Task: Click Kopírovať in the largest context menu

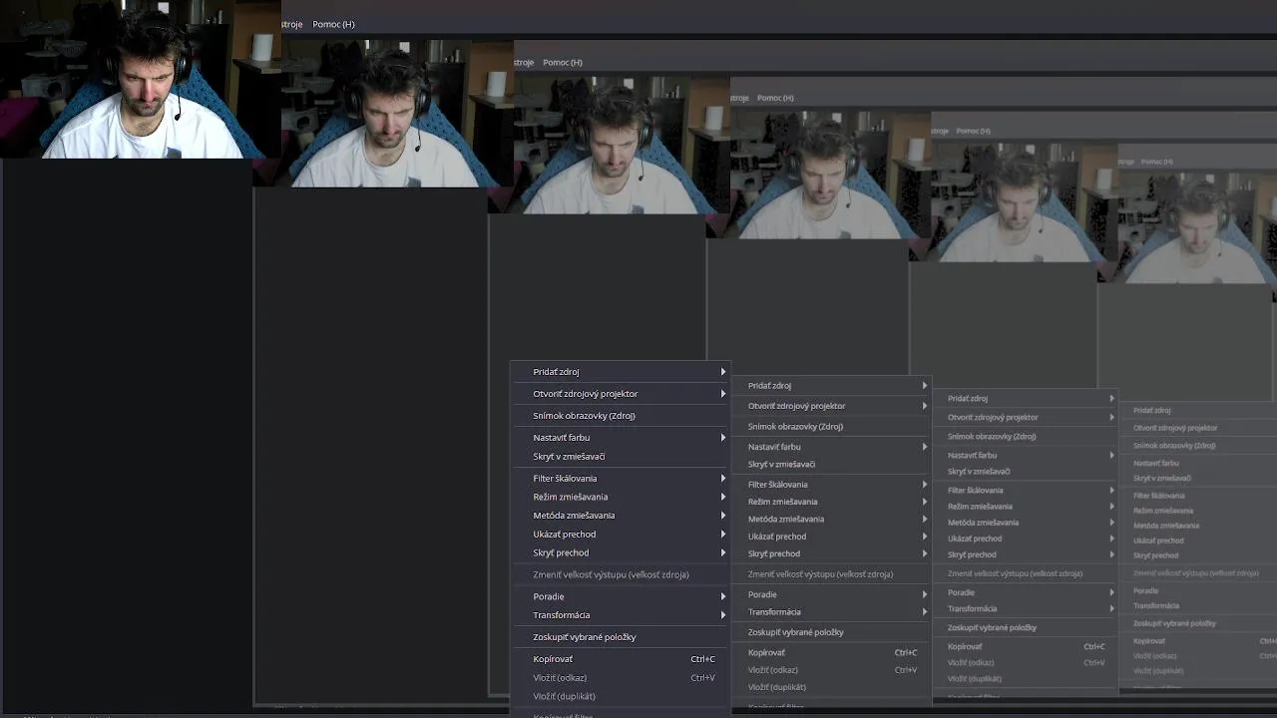Action: click(x=621, y=659)
